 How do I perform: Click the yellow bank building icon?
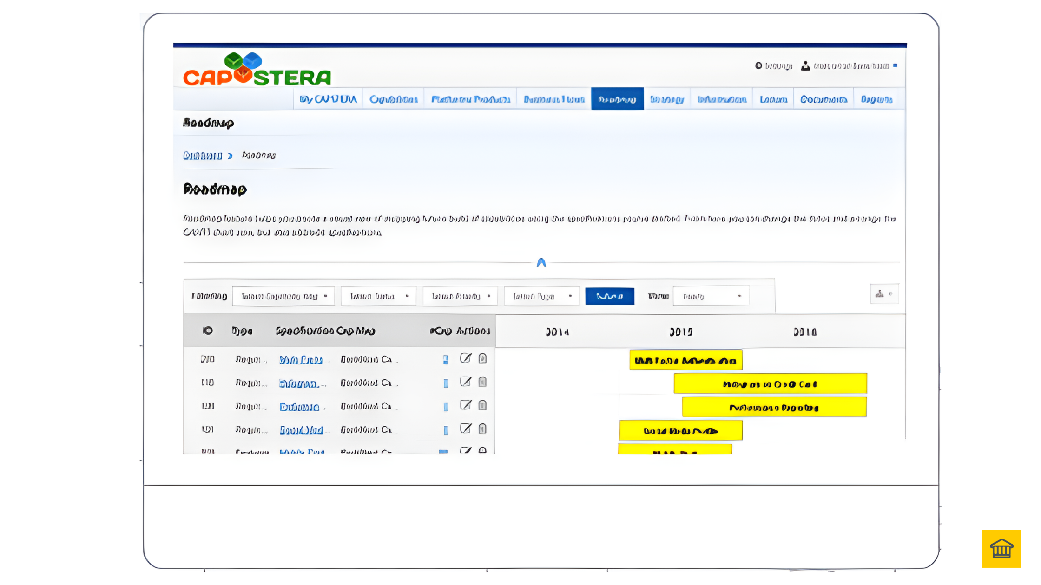click(x=1001, y=548)
